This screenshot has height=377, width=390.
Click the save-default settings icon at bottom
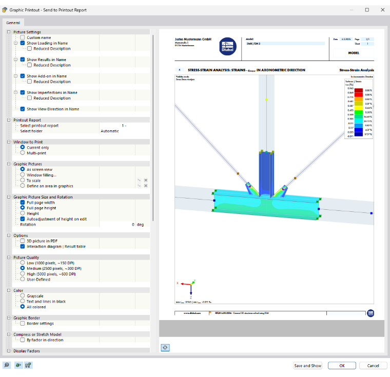coord(28,365)
